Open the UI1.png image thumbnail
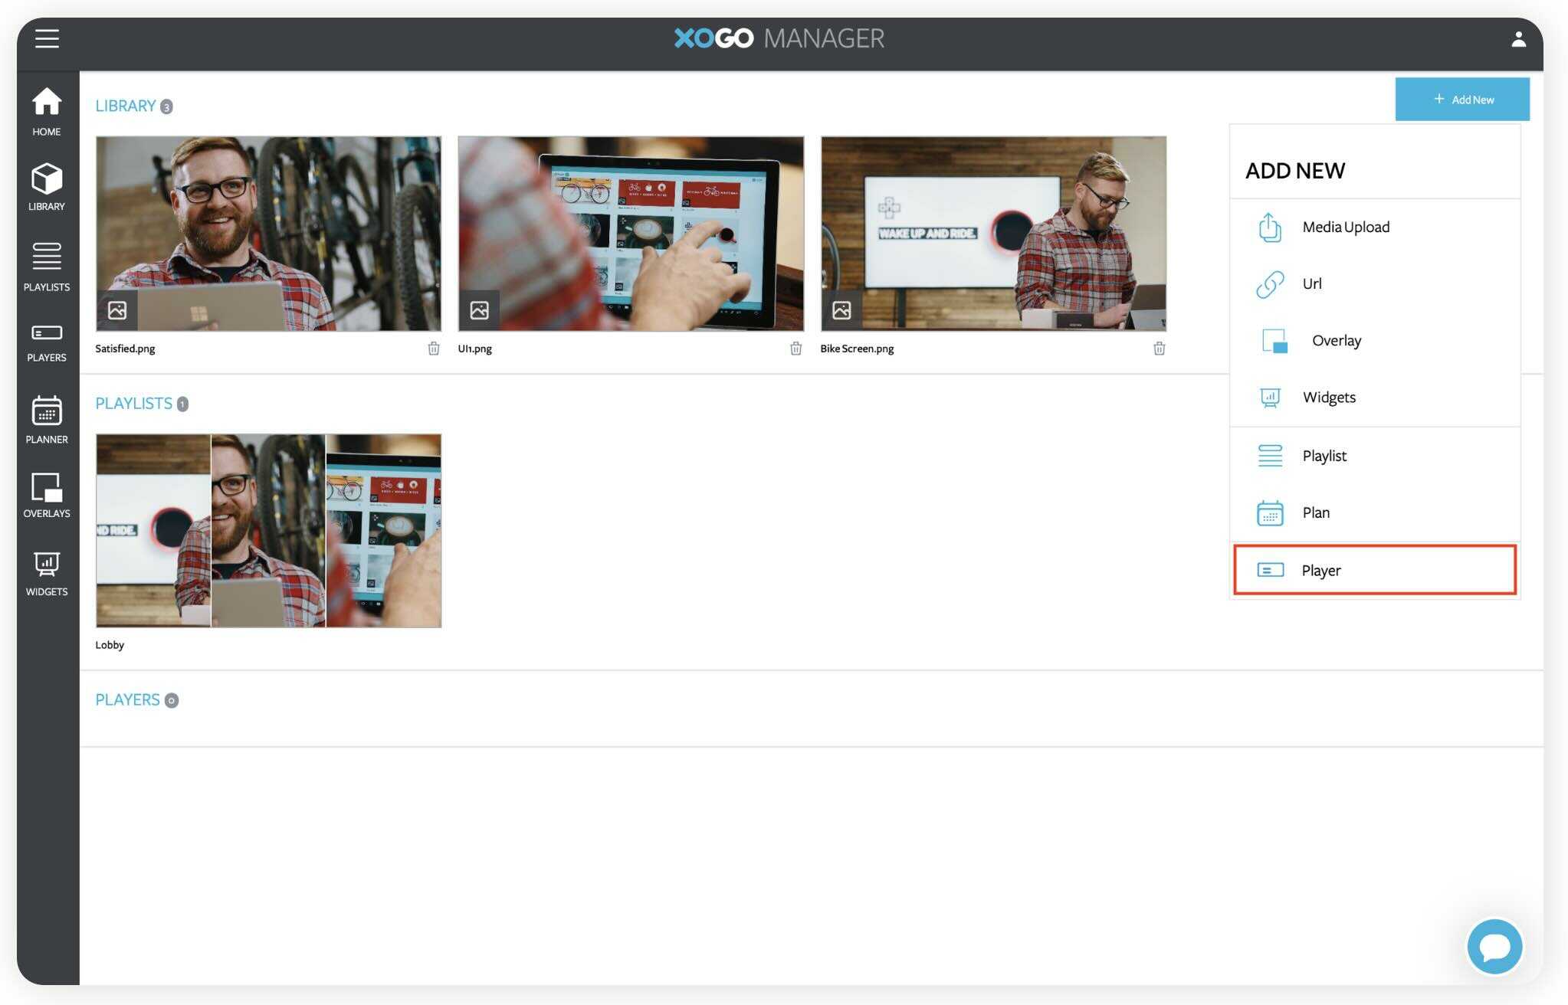This screenshot has height=1005, width=1568. [630, 234]
